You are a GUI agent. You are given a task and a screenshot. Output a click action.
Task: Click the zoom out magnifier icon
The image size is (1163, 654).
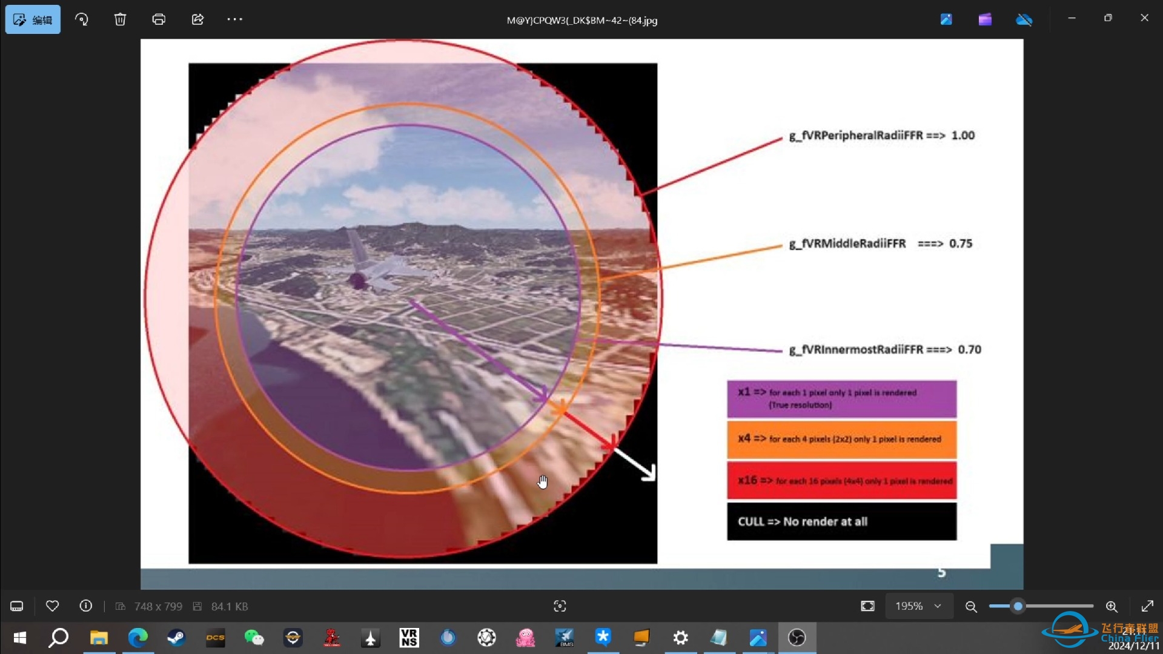coord(971,606)
